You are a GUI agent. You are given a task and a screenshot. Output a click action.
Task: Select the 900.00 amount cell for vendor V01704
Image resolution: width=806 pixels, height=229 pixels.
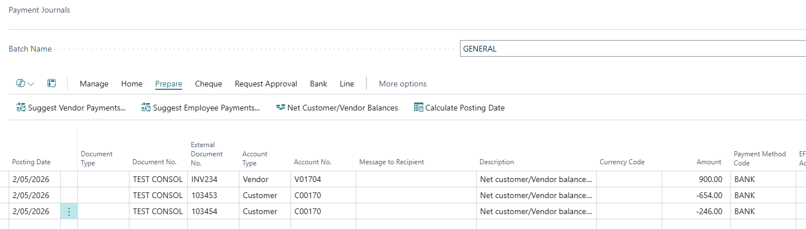(x=695, y=179)
